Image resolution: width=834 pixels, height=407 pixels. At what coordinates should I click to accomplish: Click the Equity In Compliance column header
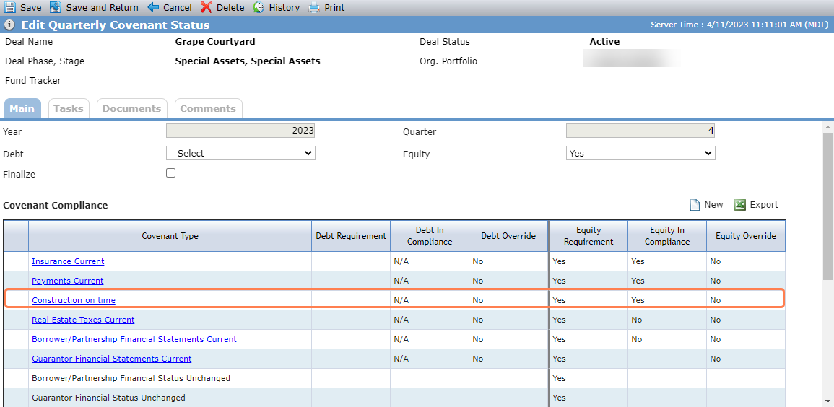[667, 236]
